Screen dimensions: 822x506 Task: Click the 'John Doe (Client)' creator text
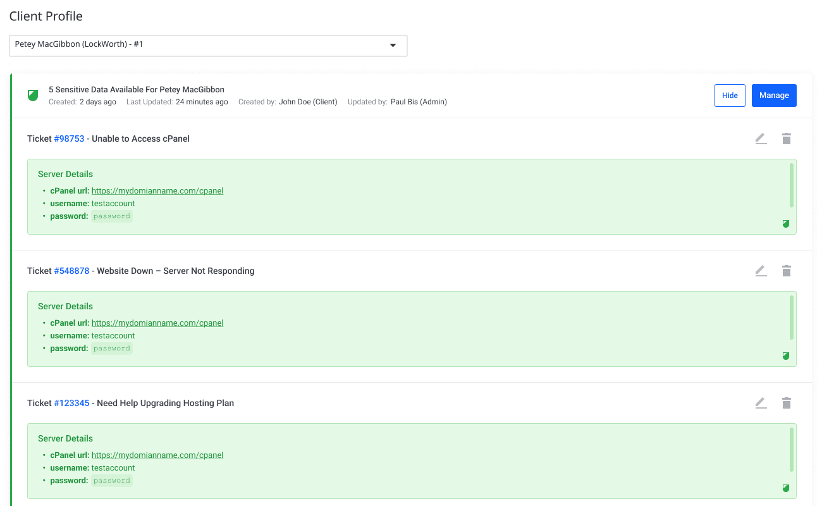pyautogui.click(x=308, y=102)
